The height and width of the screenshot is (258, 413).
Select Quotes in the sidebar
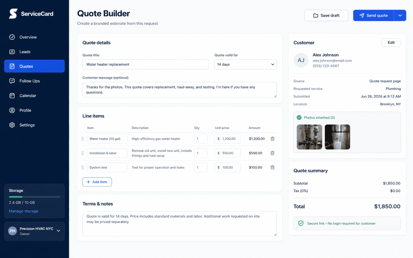coord(34,66)
